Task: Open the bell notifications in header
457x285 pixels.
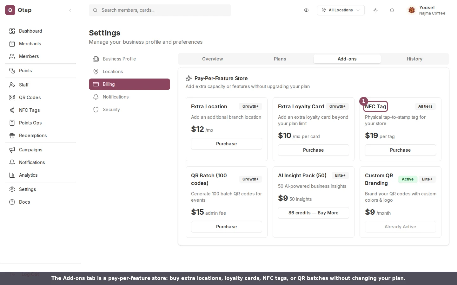Action: [x=392, y=10]
